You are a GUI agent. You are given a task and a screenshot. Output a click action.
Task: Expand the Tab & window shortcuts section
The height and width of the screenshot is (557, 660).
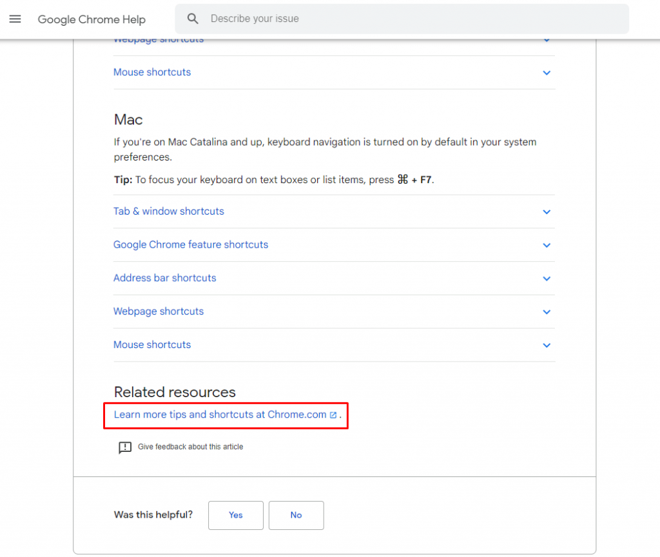click(x=335, y=211)
